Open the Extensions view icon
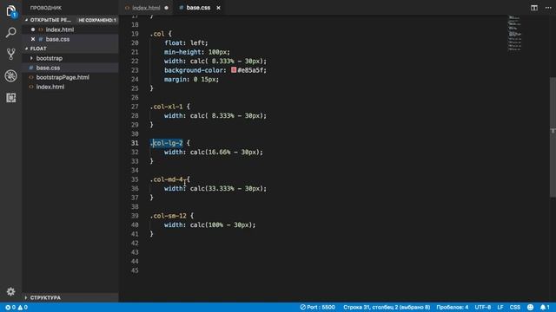Image resolution: width=556 pixels, height=312 pixels. [11, 98]
